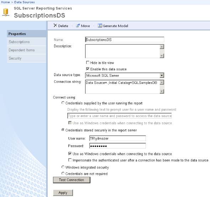Click the Connect using label

(64, 97)
